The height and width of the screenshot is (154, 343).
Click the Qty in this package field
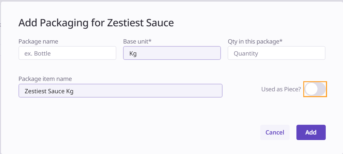(276, 53)
